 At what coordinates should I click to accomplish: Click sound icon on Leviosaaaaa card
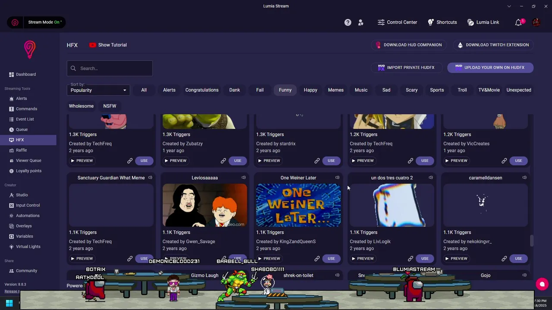tap(244, 177)
